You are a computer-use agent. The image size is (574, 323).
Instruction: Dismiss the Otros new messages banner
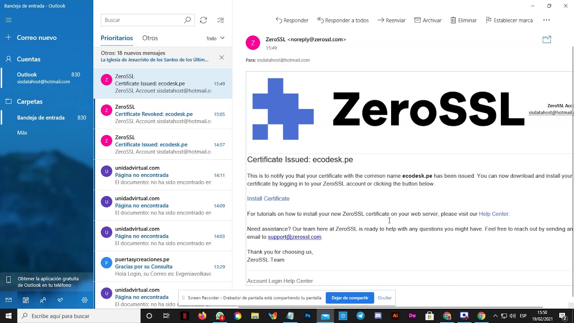pos(222,57)
